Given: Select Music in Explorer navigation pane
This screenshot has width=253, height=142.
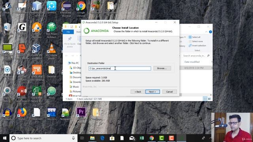Looking at the screenshot, I should 74,87.
